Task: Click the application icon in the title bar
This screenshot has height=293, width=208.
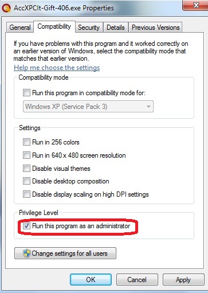Action: point(6,8)
